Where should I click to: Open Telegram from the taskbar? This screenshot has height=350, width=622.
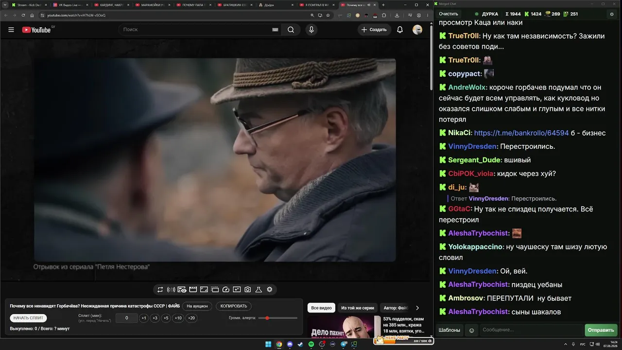click(344, 344)
